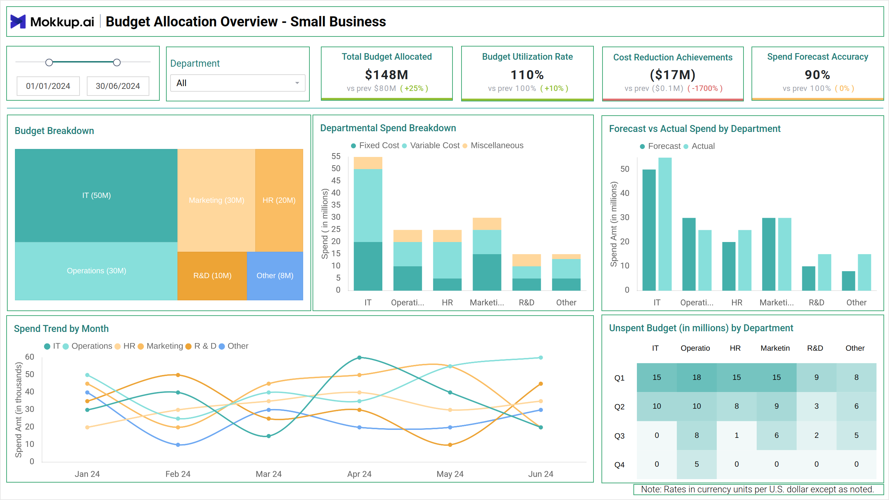889x500 pixels.
Task: Click the Forecast vs Actual Spend title
Action: (x=695, y=129)
